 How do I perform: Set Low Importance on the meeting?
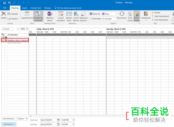[x=160, y=20]
